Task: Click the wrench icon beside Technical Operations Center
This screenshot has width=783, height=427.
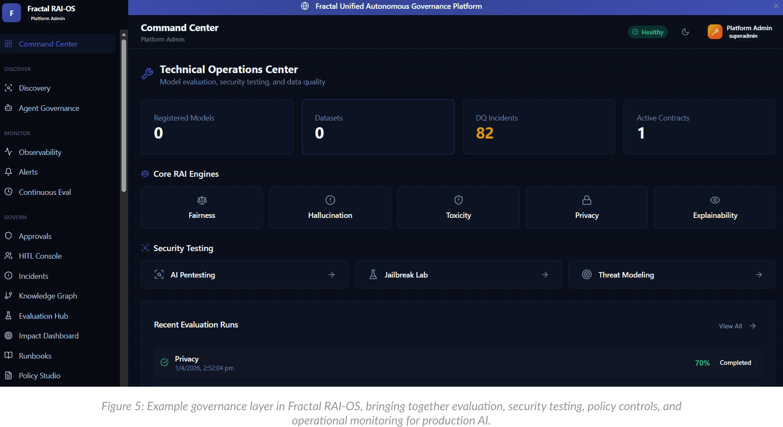Action: [x=147, y=73]
